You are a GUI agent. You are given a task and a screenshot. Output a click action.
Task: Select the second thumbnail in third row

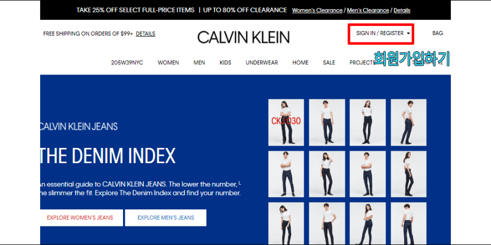[x=327, y=224]
